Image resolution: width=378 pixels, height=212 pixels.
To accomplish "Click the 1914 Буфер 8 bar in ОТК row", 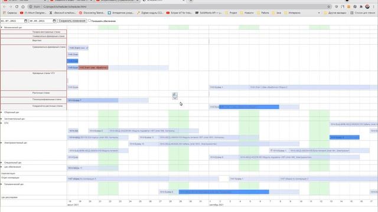I will click(x=99, y=131).
